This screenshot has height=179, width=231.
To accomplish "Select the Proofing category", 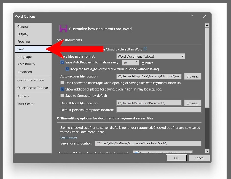I will (23, 41).
